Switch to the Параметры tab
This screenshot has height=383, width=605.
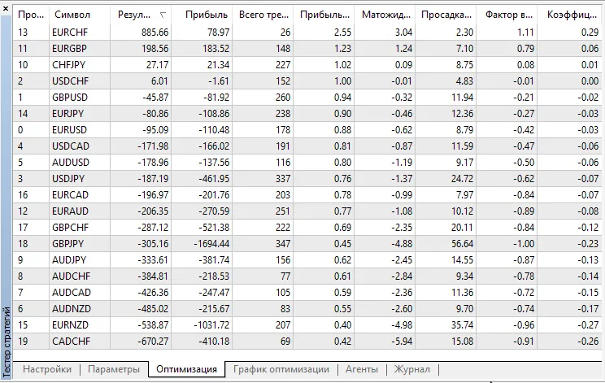point(114,369)
